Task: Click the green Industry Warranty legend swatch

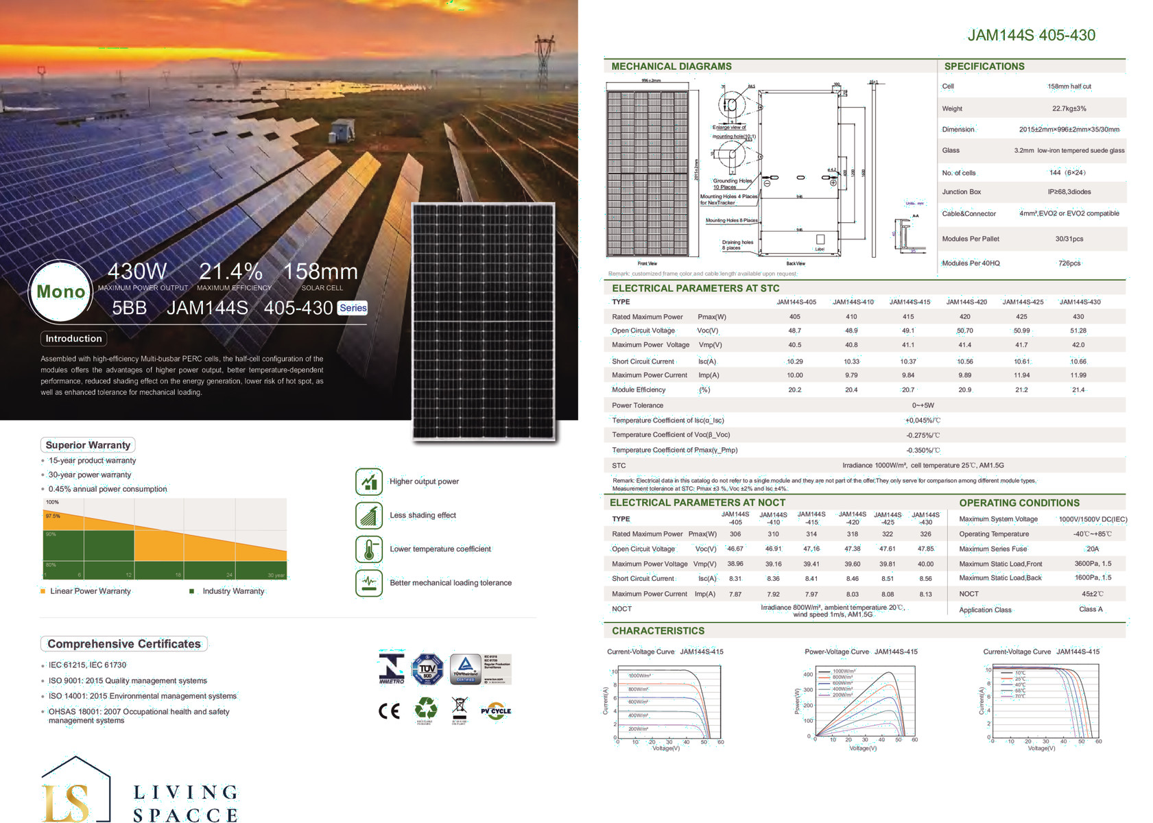Action: tap(192, 591)
